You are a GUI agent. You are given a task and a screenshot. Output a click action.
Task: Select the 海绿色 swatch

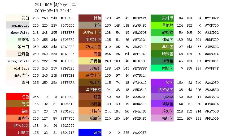point(162,61)
